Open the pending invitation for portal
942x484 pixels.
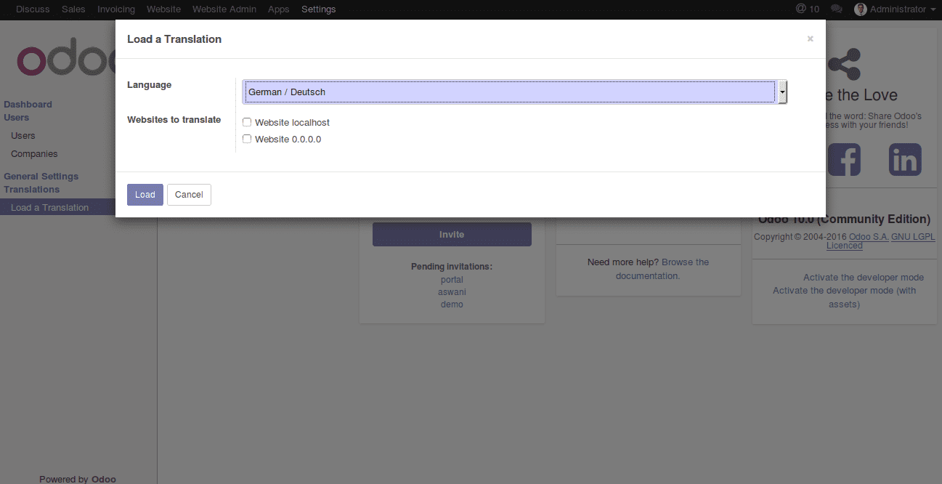click(452, 280)
